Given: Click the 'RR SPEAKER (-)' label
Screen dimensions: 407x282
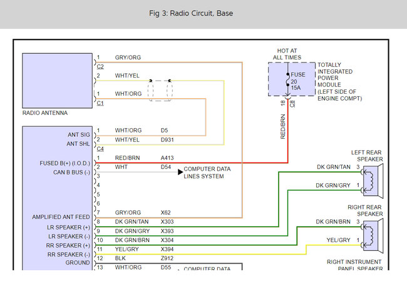Looking at the screenshot, I should point(68,254).
